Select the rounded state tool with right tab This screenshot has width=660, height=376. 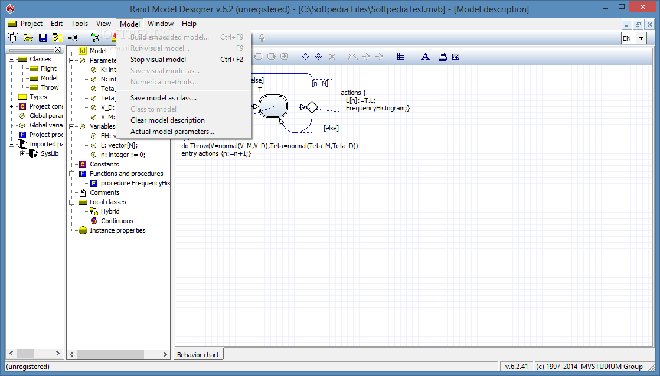[x=272, y=57]
